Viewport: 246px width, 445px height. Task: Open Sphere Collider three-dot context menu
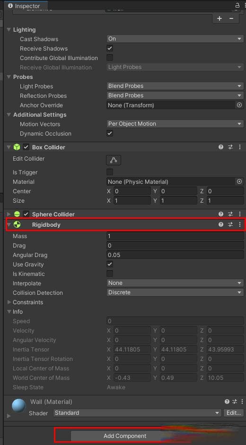click(x=240, y=214)
